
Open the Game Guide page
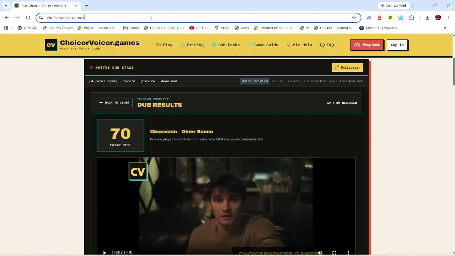263,45
